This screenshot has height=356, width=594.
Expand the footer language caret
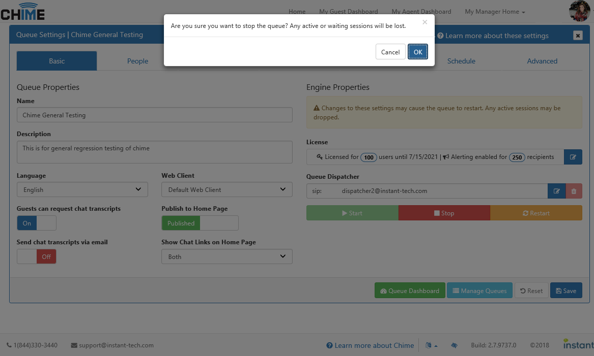pos(436,345)
